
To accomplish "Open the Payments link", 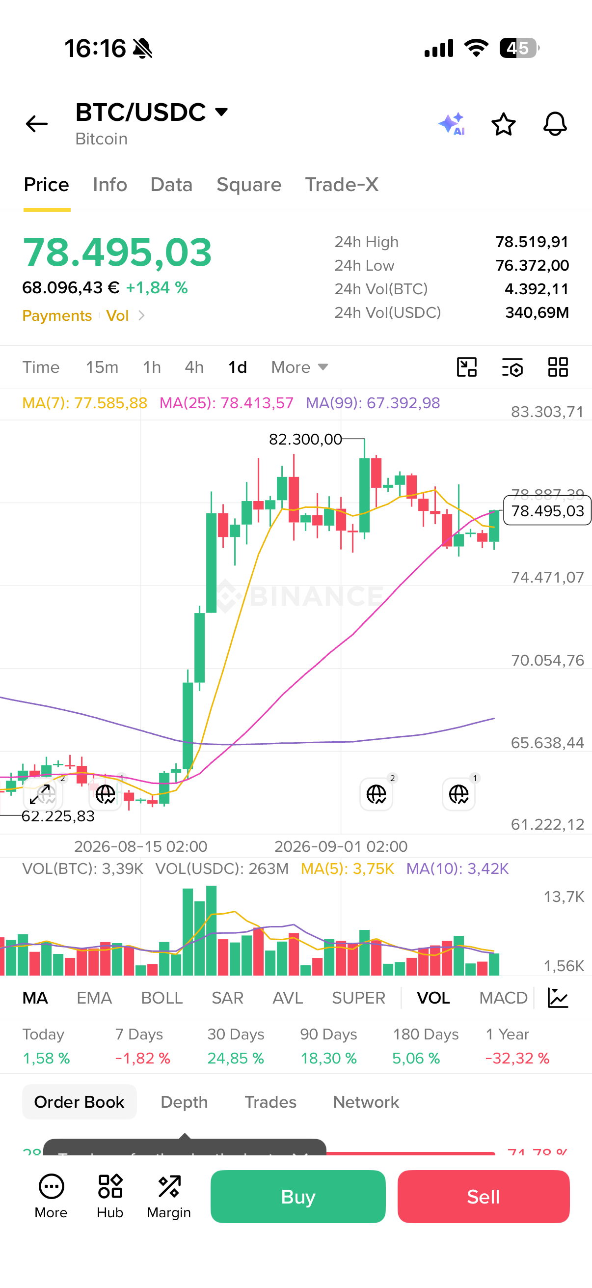I will (x=57, y=315).
